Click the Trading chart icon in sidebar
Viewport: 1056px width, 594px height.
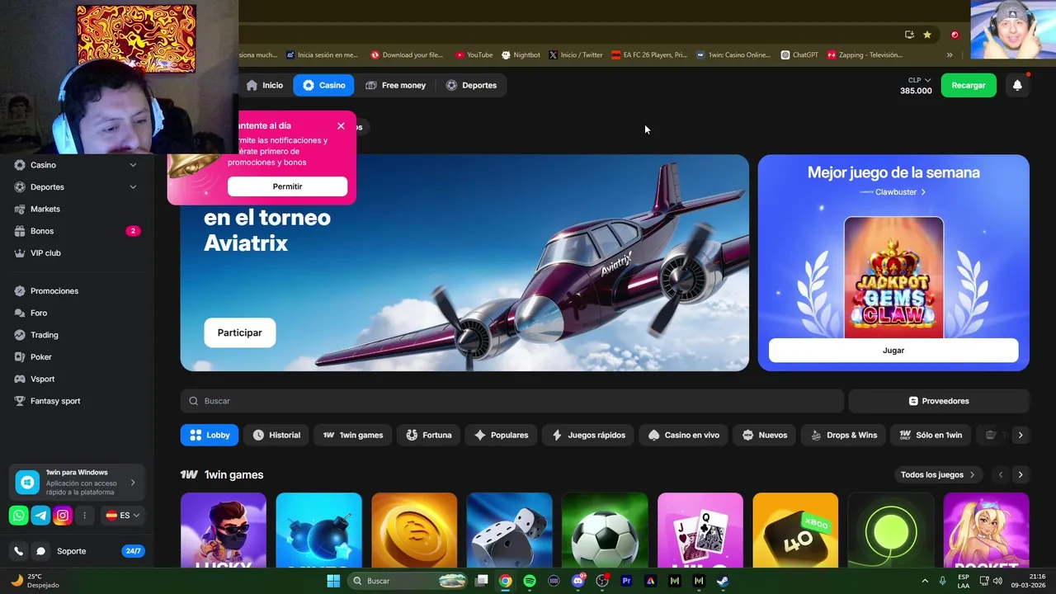[x=21, y=335]
